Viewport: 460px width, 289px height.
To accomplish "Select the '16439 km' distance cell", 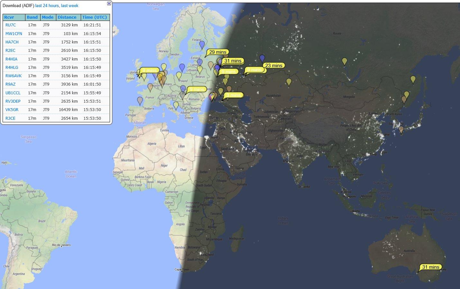I will click(68, 110).
